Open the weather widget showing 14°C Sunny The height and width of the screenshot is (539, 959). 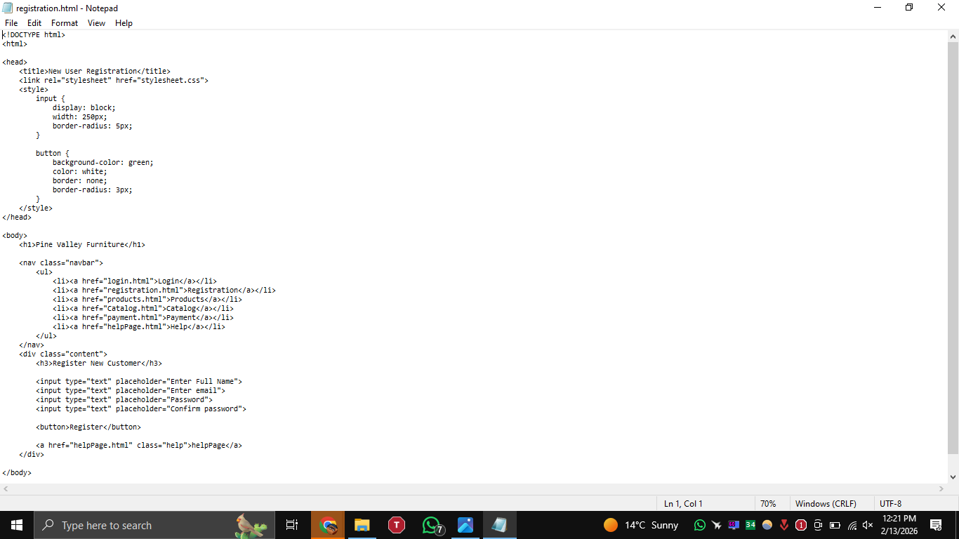click(639, 524)
